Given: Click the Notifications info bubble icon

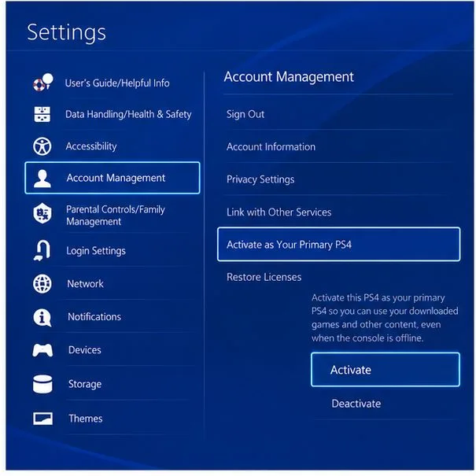Looking at the screenshot, I should pos(42,317).
